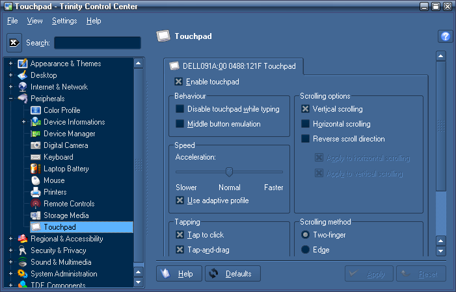The image size is (456, 292).
Task: Enable Disable touchpad while typing
Action: (180, 109)
